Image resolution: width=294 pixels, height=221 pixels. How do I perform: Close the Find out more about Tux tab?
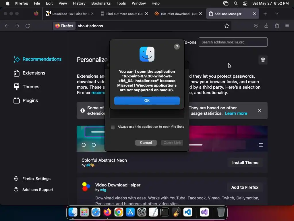pos(146,14)
